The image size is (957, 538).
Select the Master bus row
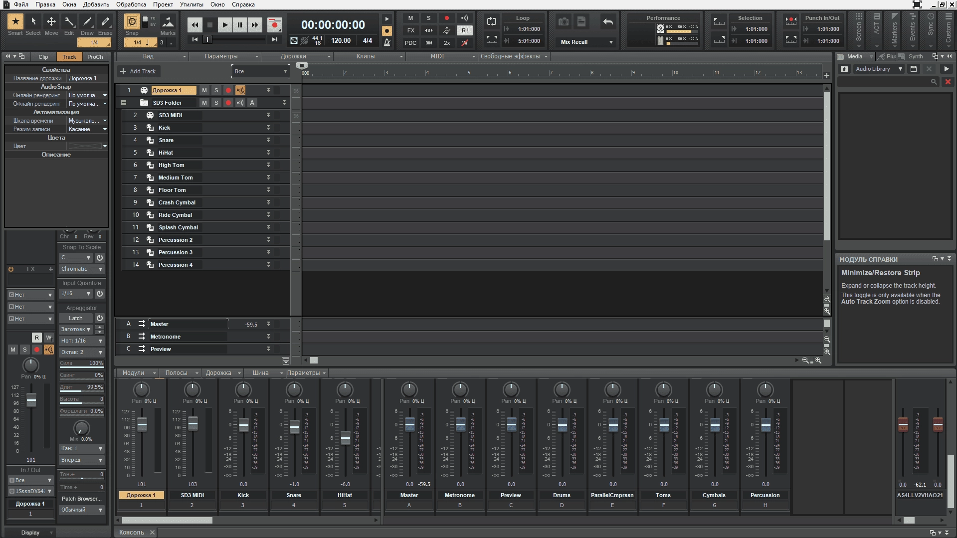click(203, 324)
